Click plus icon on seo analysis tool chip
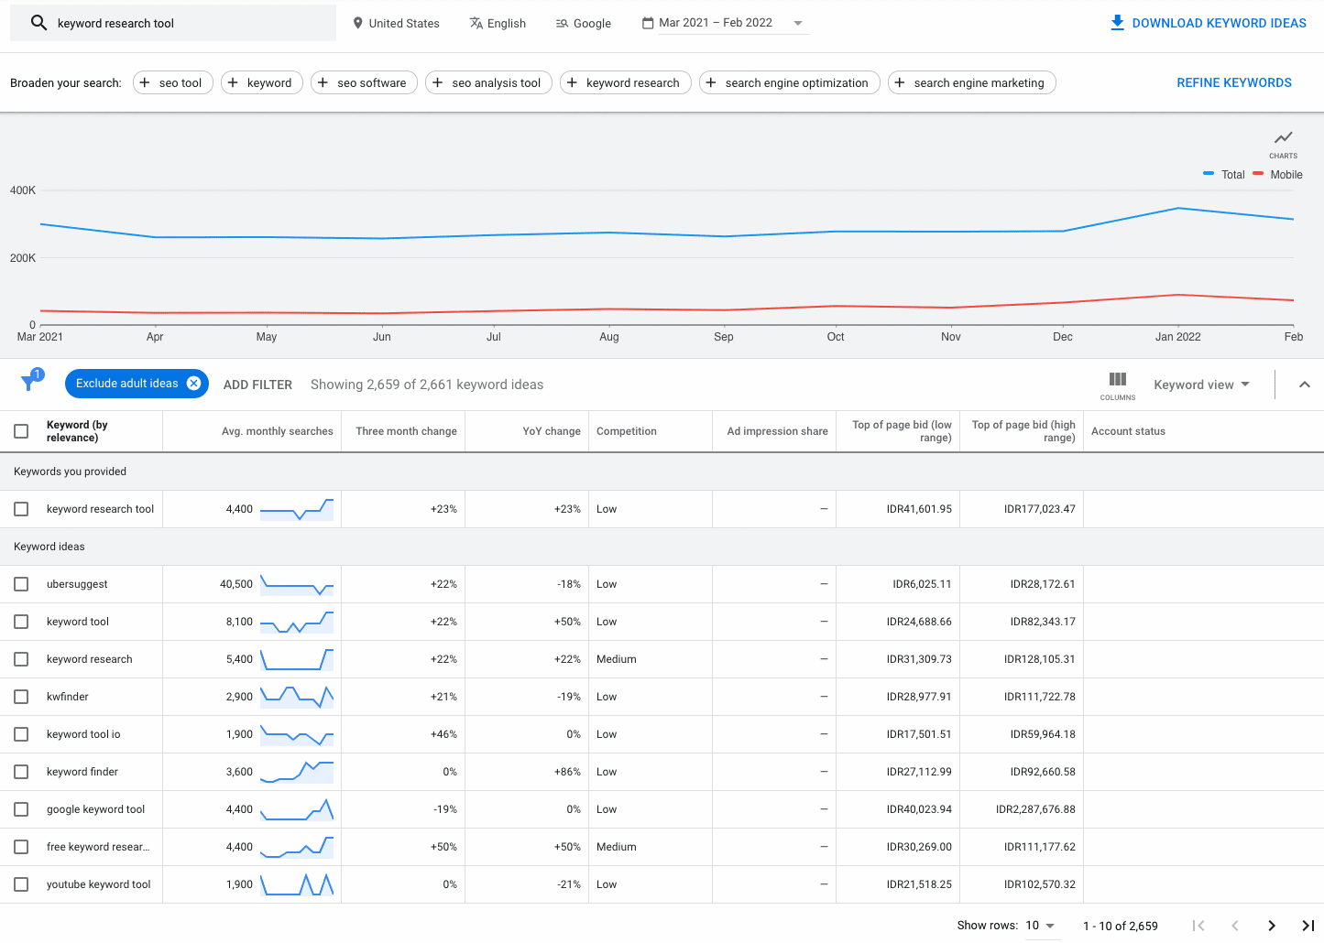Screen dimensions: 1324x943 tap(438, 82)
